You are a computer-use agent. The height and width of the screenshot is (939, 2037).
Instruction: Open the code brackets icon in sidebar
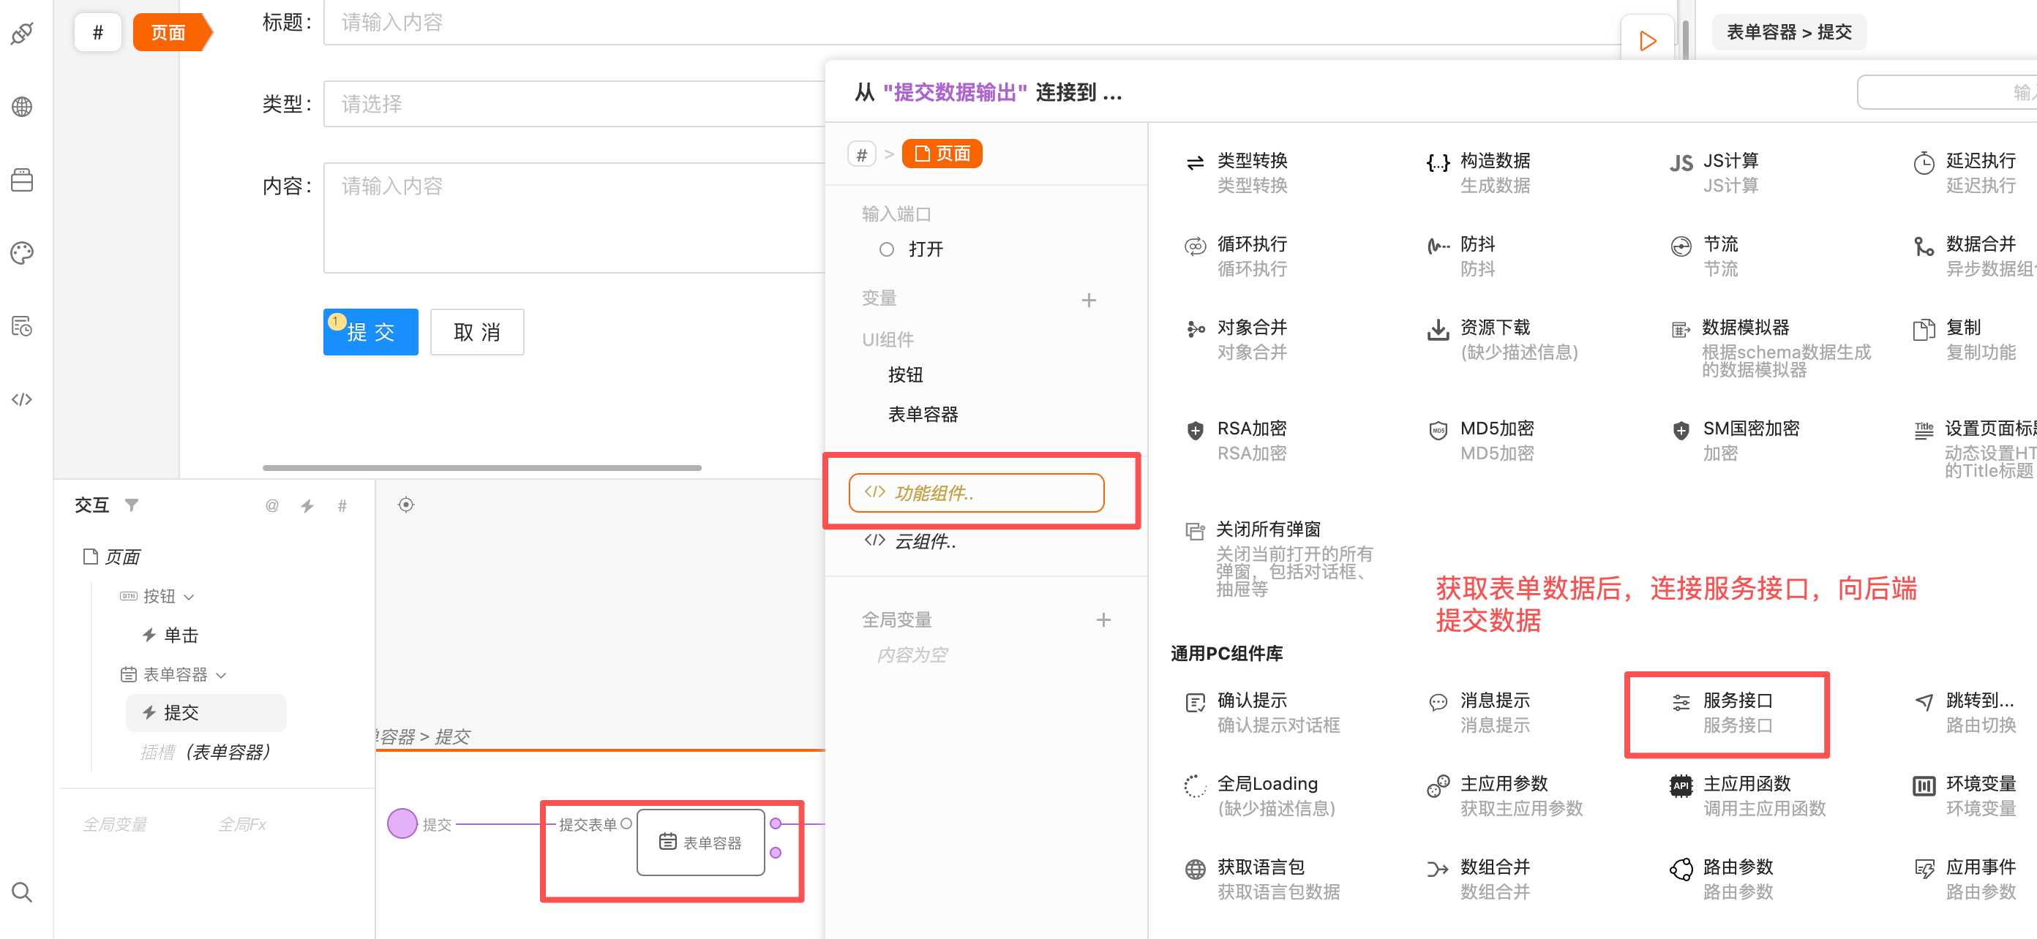point(22,399)
